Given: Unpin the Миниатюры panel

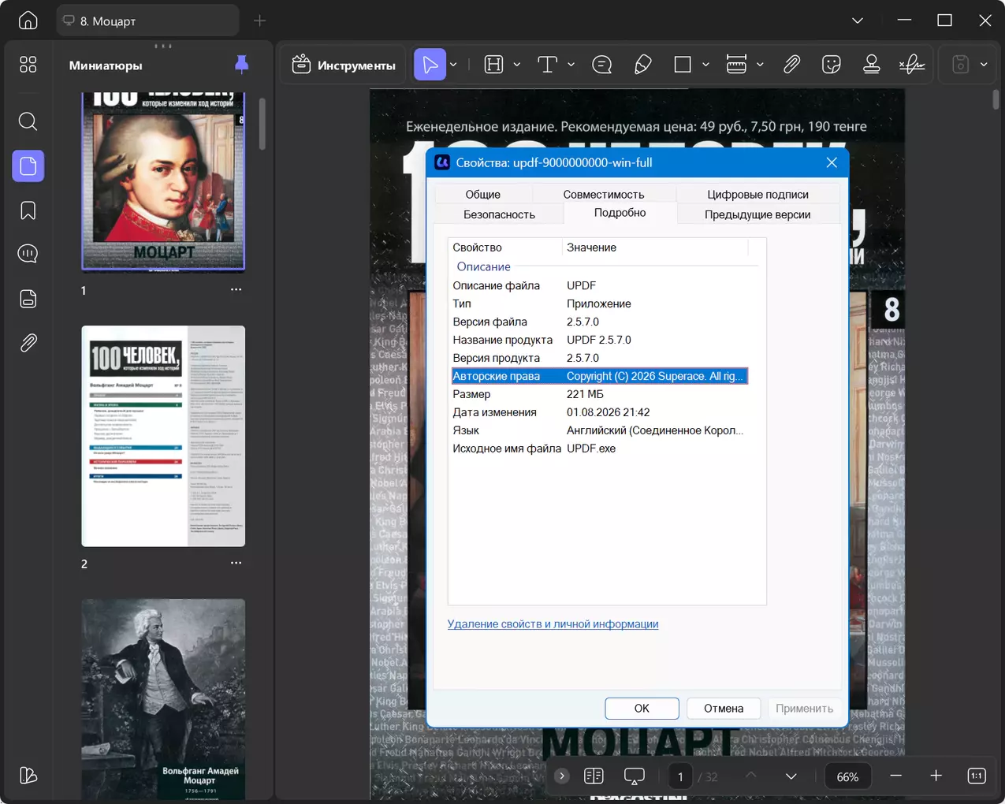Looking at the screenshot, I should 242,65.
